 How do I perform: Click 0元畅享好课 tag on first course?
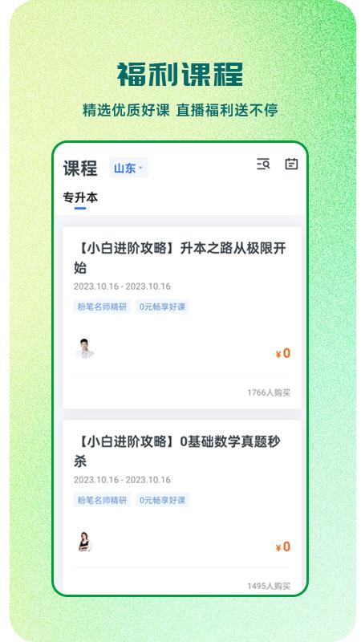[162, 307]
